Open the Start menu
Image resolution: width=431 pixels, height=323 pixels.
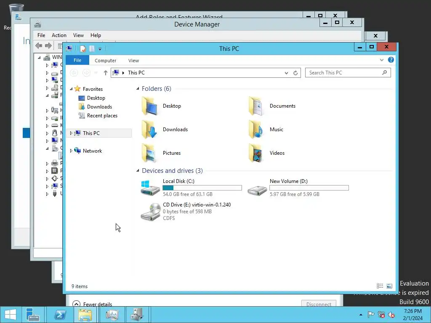coord(11,315)
